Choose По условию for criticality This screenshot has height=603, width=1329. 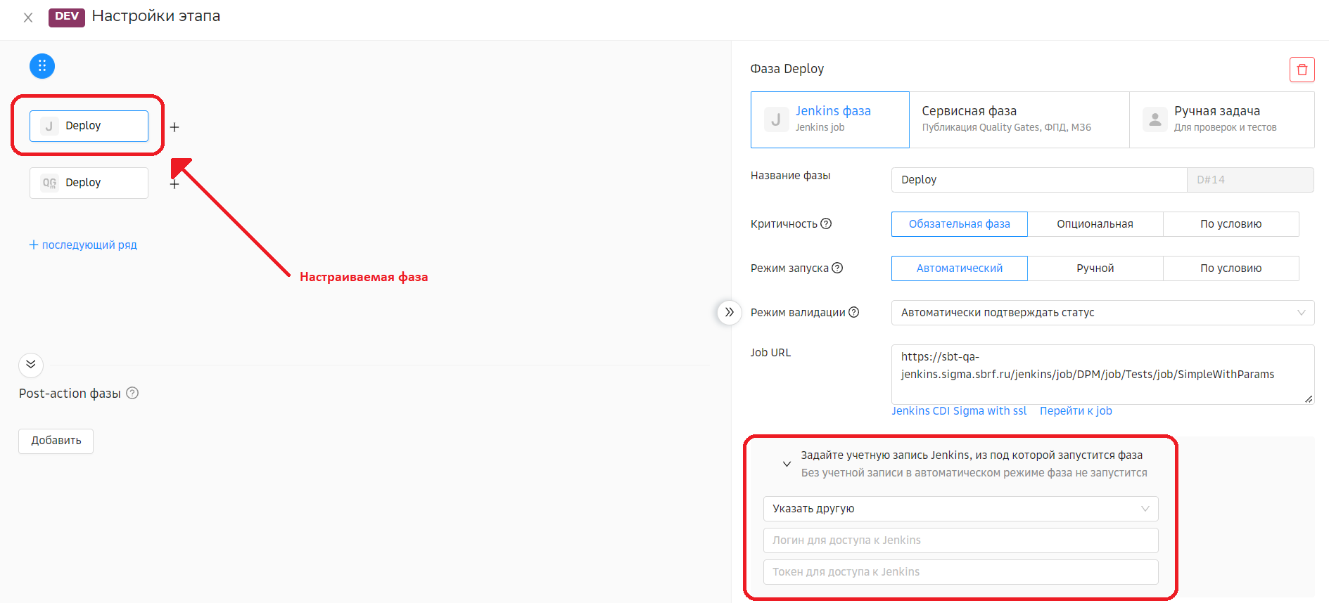coord(1231,224)
